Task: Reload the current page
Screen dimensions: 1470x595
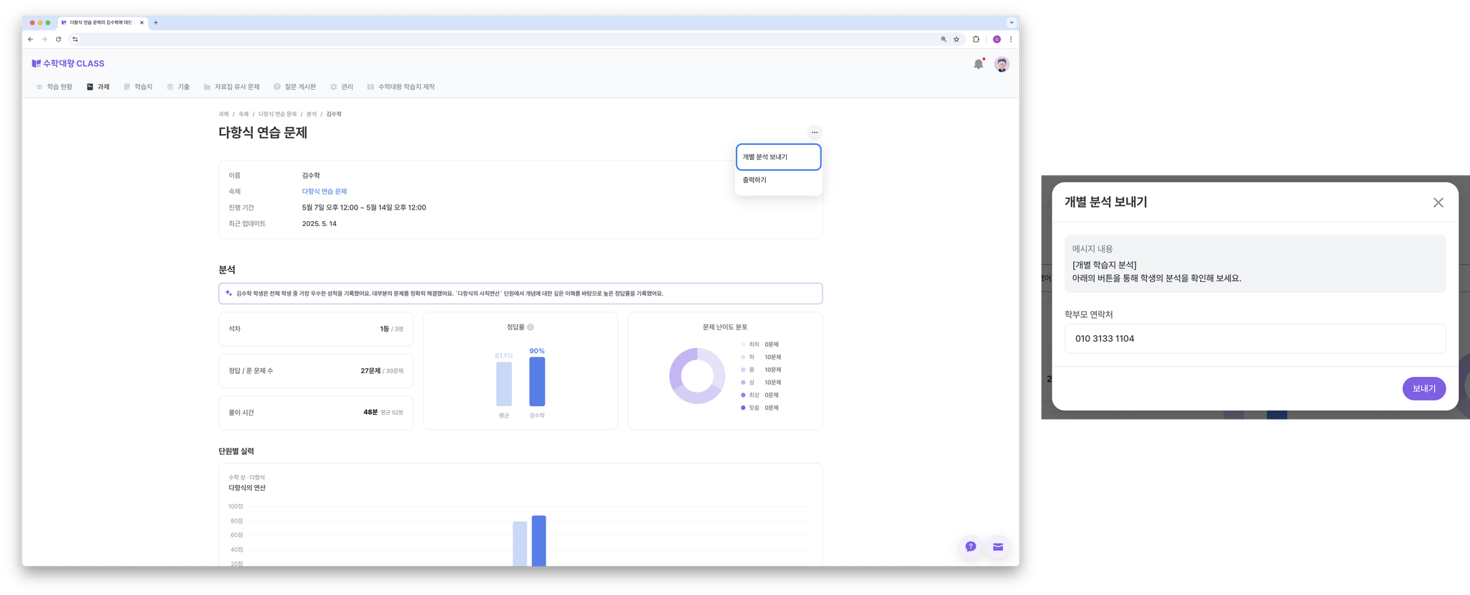Action: tap(59, 39)
